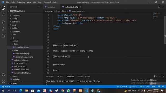166x93 pixels.
Task: Open the Manage gear icon
Action: [x=3, y=81]
